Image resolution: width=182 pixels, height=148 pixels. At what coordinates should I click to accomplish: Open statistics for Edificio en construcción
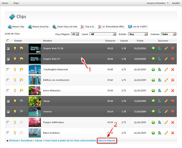pyautogui.click(x=160, y=80)
